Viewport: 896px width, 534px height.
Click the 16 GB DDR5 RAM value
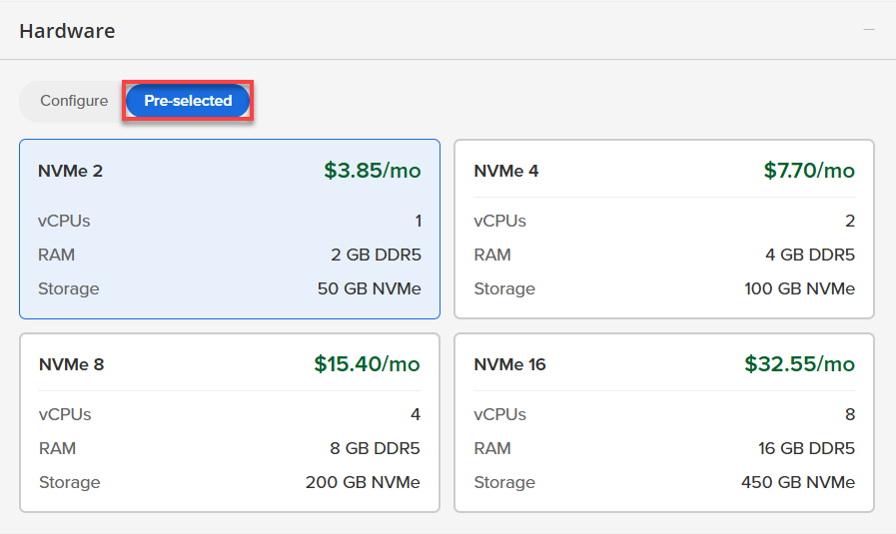click(806, 448)
